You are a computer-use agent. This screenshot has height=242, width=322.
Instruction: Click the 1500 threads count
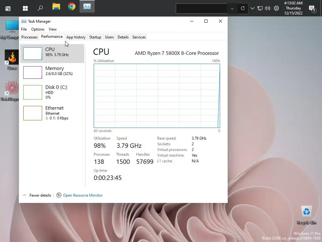123,162
